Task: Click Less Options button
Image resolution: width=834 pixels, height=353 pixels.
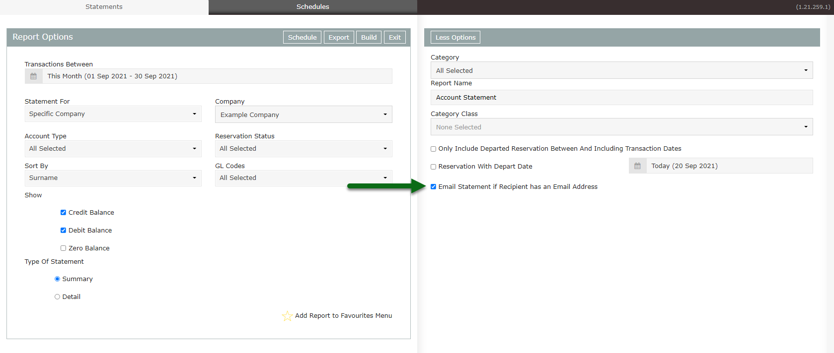Action: [455, 37]
